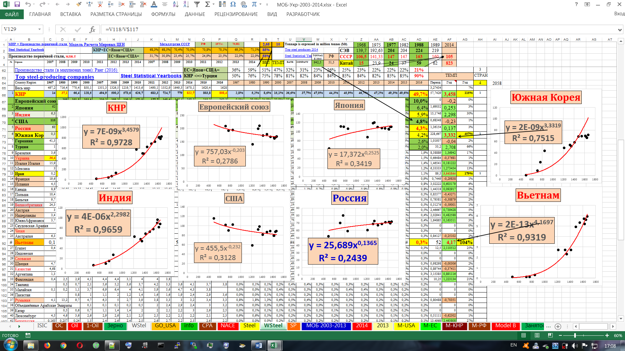Click the Insert Function fx button
625x351 pixels.
pos(92,30)
